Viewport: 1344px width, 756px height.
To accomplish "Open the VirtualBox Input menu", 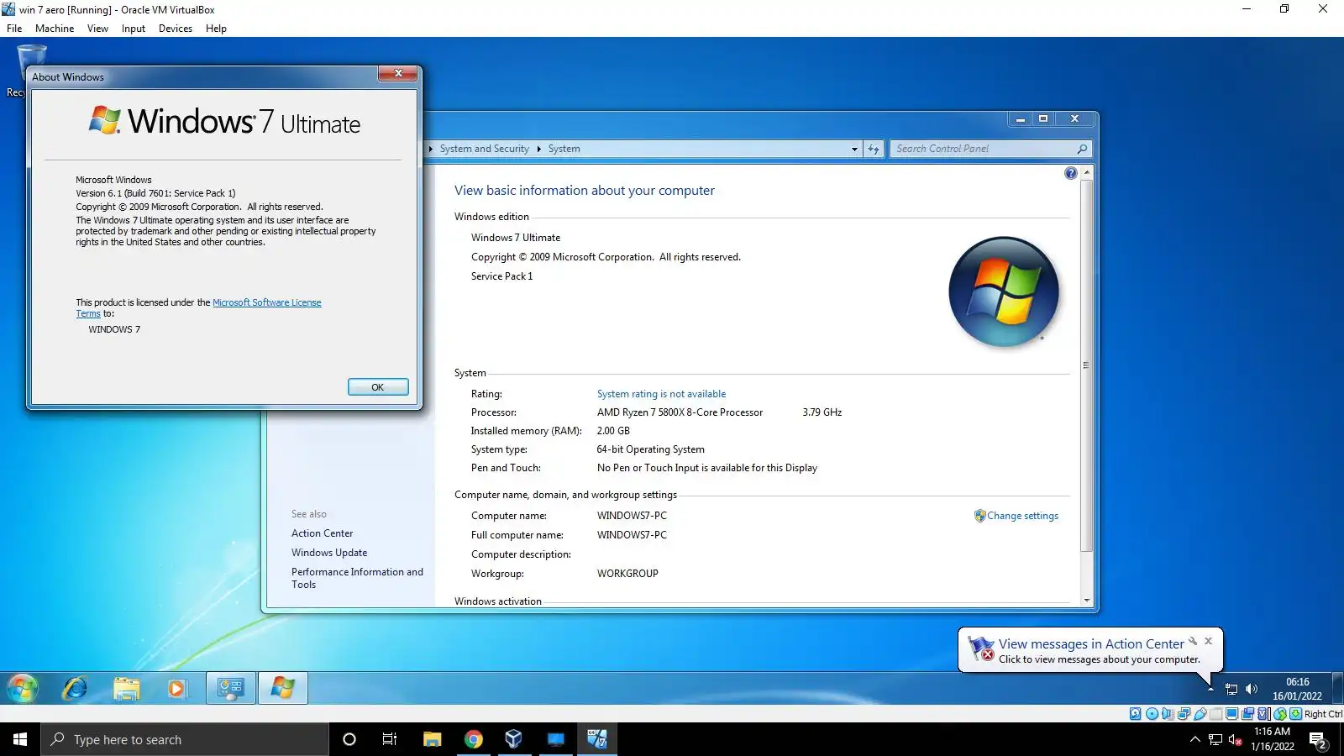I will (133, 28).
